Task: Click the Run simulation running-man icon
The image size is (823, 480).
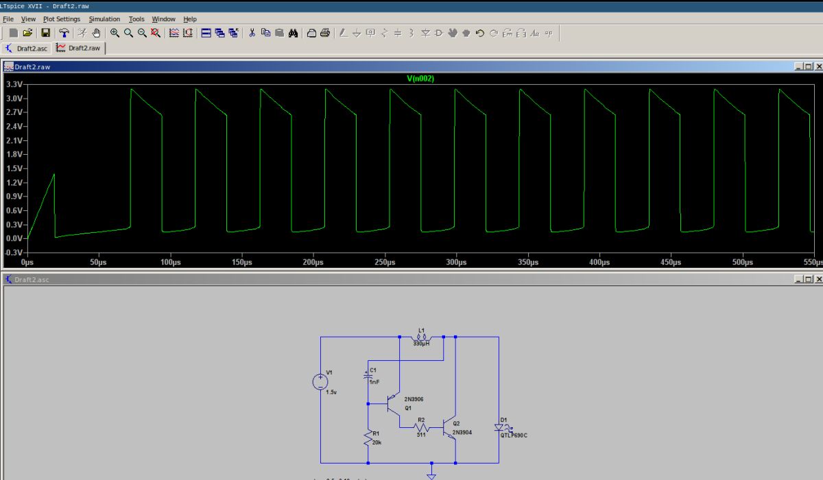Action: (82, 33)
